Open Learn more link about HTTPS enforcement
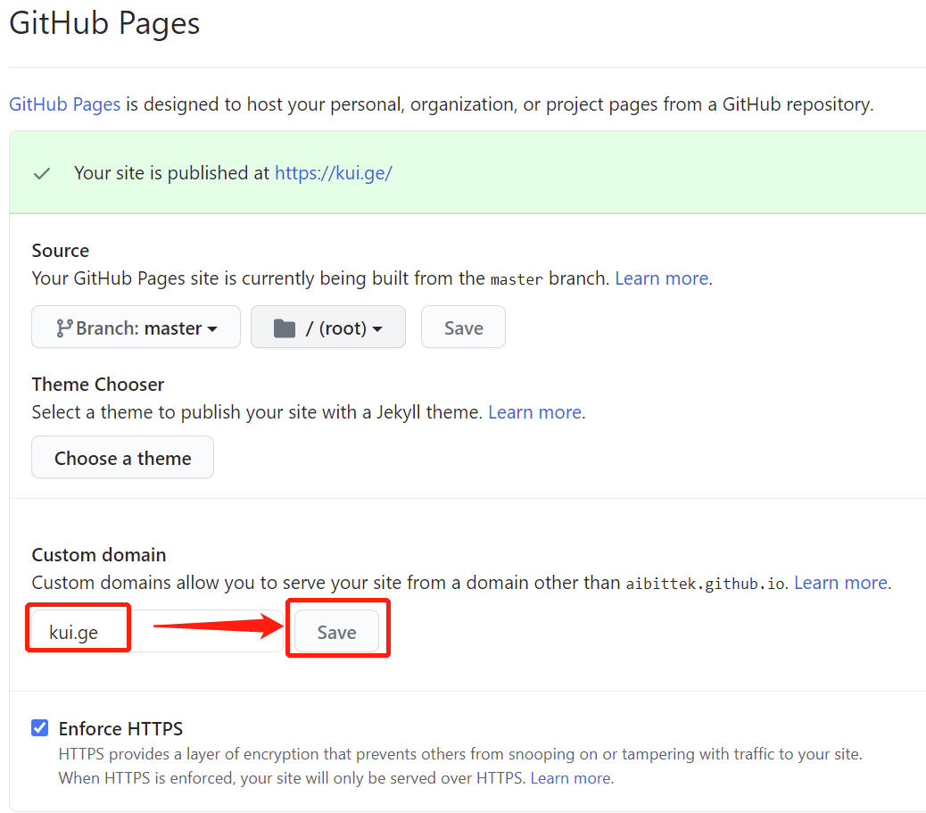 click(570, 778)
